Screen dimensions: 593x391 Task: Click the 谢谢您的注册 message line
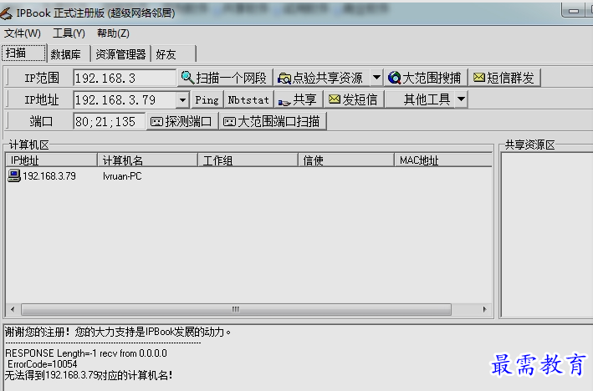(118, 332)
